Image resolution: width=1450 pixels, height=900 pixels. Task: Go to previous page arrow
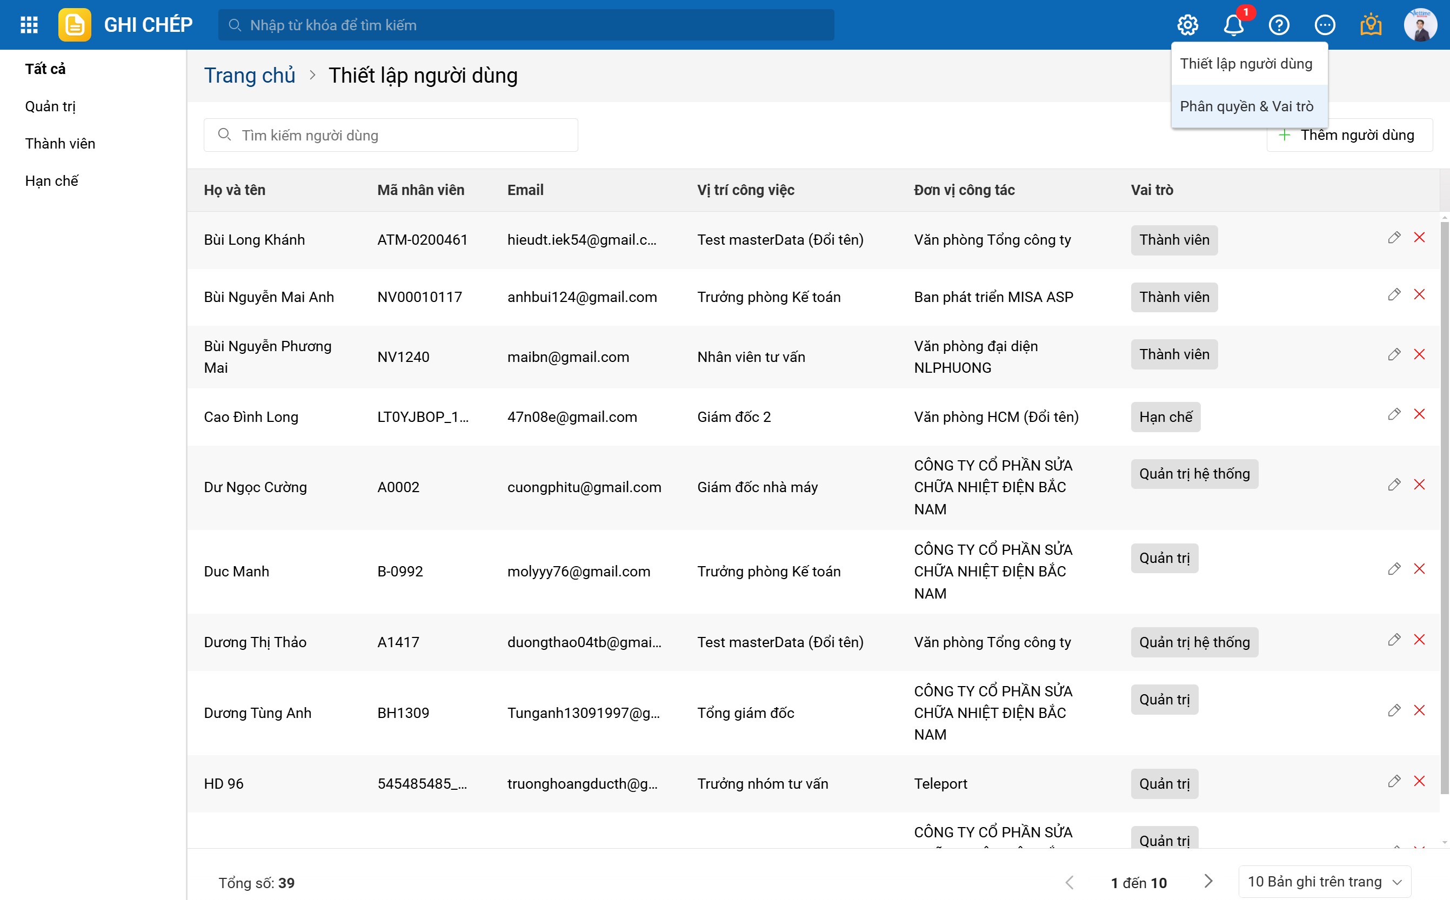[x=1070, y=882]
